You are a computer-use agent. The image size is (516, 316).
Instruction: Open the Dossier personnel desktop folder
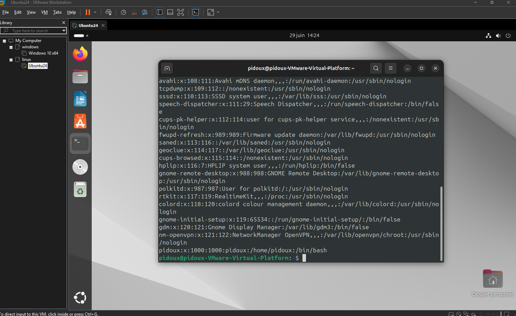click(493, 280)
